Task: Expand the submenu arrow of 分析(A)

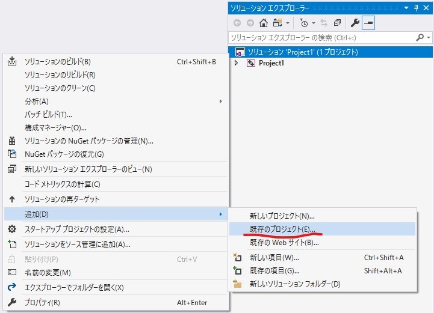Action: coord(220,102)
